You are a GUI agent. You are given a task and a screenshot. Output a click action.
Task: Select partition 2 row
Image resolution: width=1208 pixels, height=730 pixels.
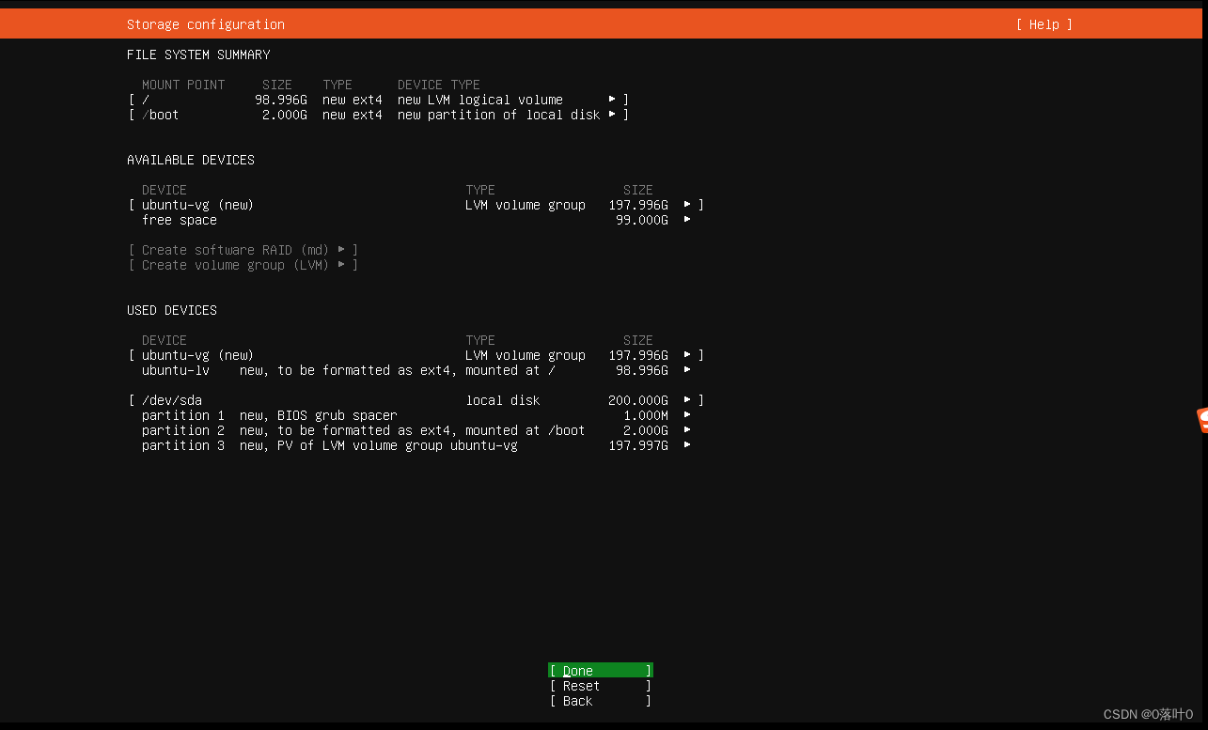pyautogui.click(x=416, y=430)
